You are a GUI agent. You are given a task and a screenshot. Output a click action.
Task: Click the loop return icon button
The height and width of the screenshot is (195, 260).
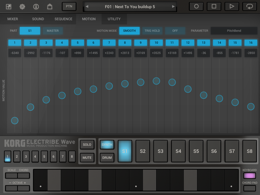249,7
